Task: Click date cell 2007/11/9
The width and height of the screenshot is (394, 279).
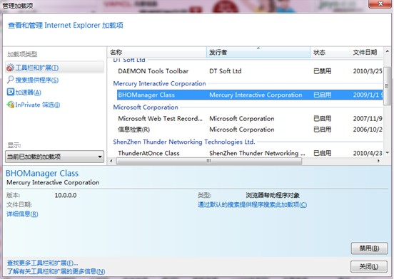Action: 368,118
